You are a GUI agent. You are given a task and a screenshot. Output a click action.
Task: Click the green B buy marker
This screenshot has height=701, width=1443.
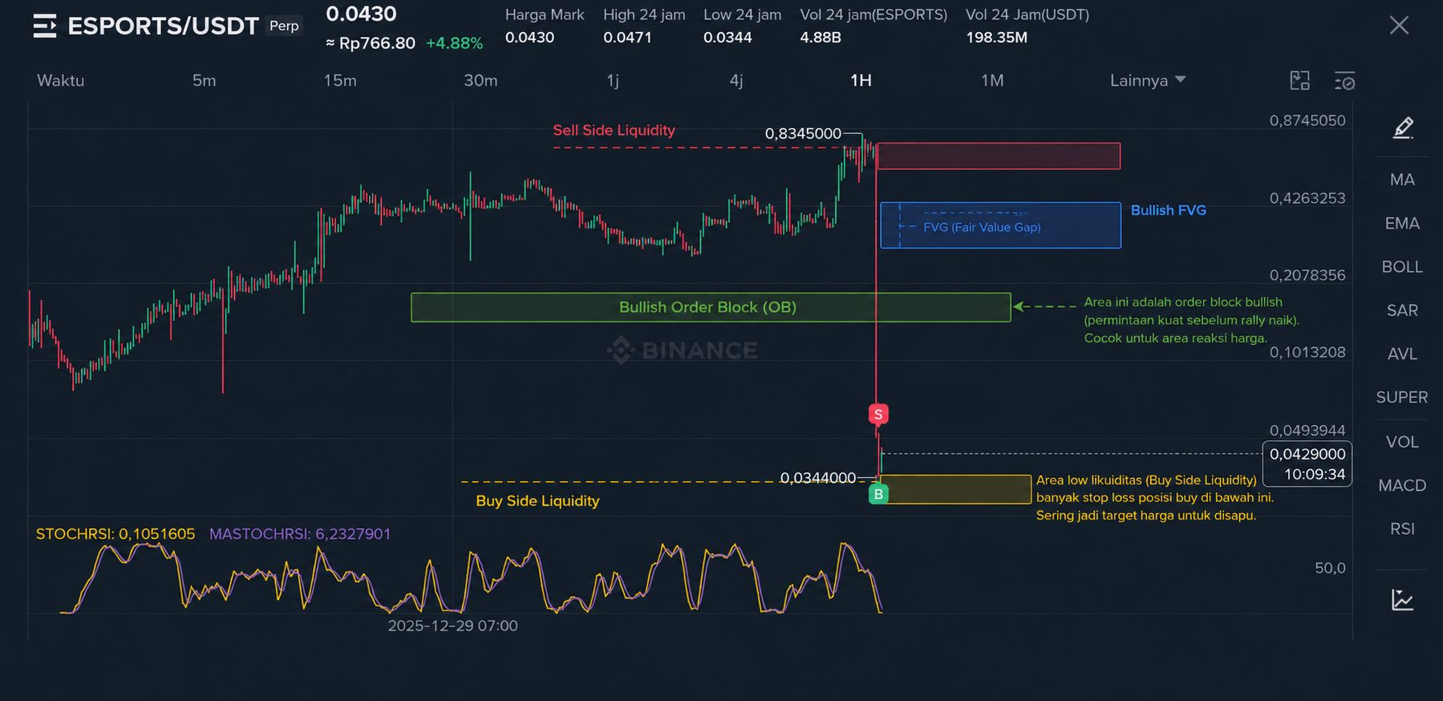(x=878, y=494)
